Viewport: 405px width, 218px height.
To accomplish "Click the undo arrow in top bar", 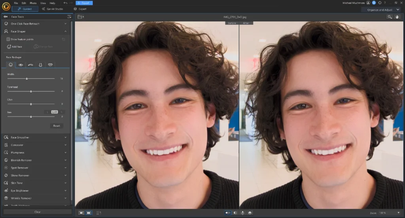I will tap(65, 3).
